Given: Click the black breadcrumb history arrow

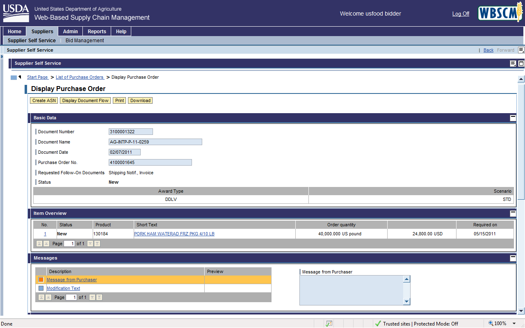Looking at the screenshot, I should pyautogui.click(x=20, y=77).
